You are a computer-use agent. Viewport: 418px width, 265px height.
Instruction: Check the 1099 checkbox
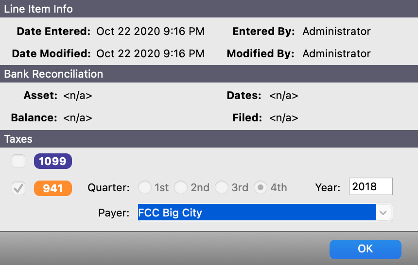coord(18,161)
